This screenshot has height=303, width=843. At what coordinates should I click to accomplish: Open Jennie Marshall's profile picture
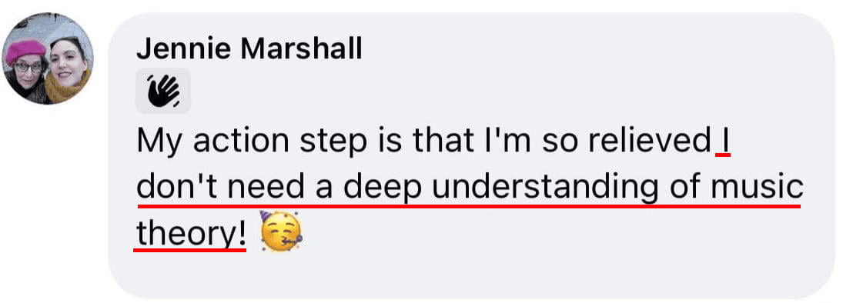point(47,59)
